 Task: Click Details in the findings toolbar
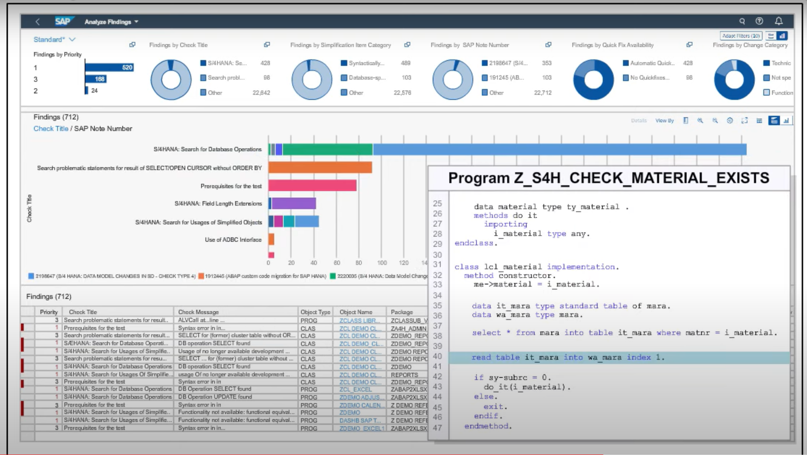pos(638,121)
